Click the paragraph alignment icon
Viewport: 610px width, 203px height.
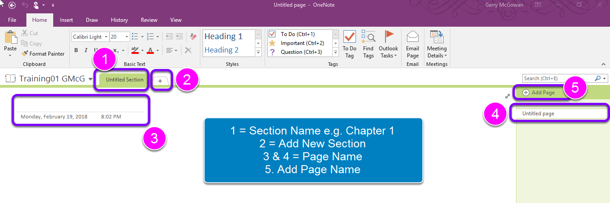pos(169,50)
